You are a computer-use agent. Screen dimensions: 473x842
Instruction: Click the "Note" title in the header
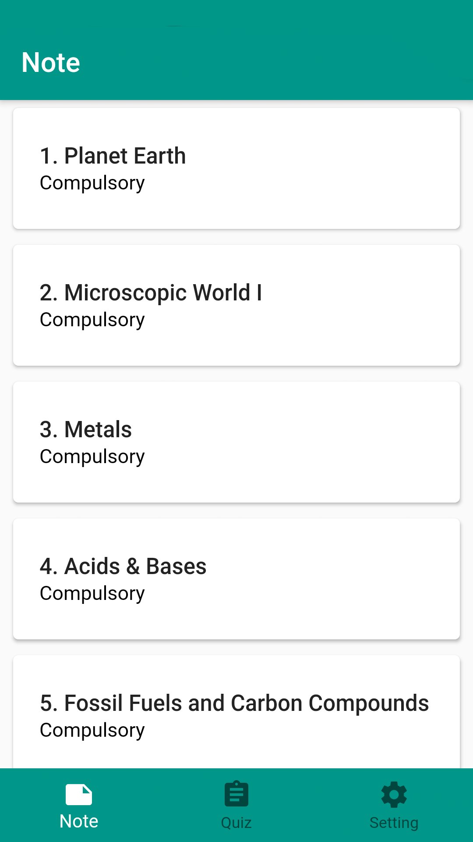(x=51, y=62)
